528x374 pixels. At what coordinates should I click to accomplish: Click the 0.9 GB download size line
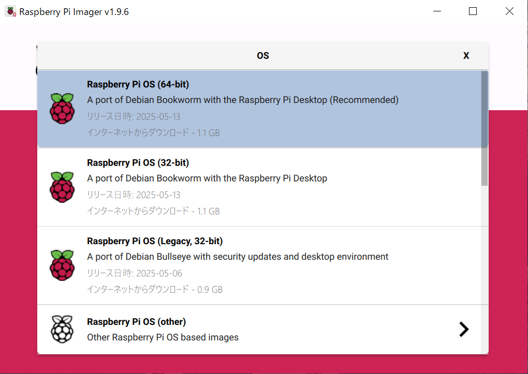[x=154, y=290]
